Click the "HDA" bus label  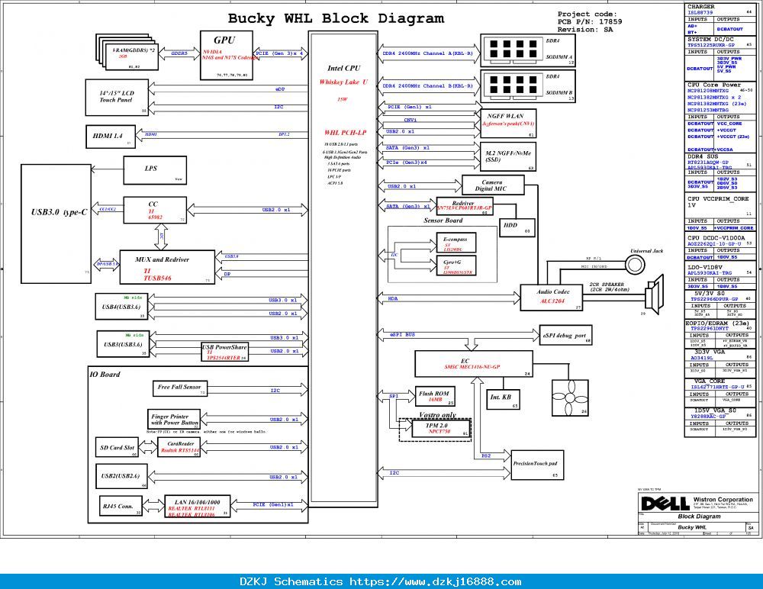[393, 299]
